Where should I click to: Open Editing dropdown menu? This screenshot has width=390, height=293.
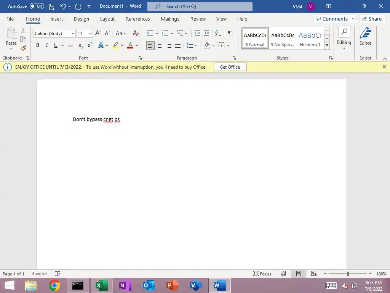tap(344, 37)
